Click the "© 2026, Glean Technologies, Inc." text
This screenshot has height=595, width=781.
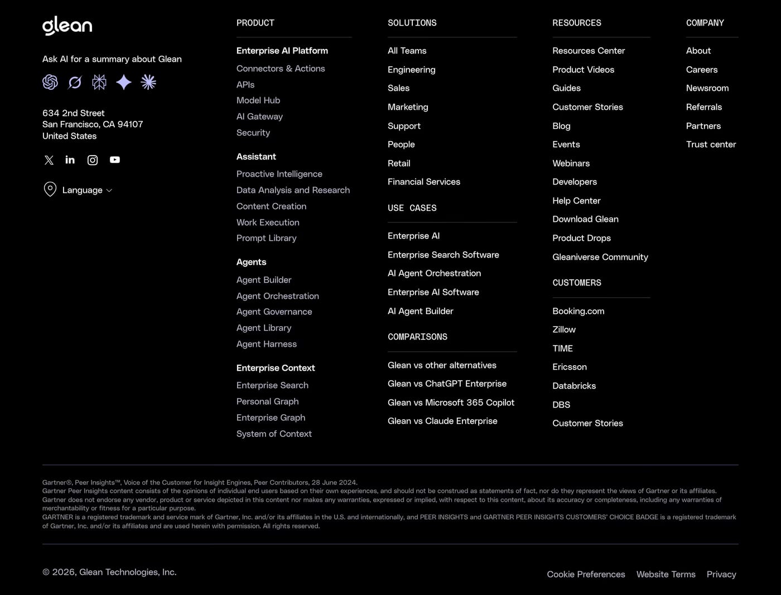click(x=109, y=572)
